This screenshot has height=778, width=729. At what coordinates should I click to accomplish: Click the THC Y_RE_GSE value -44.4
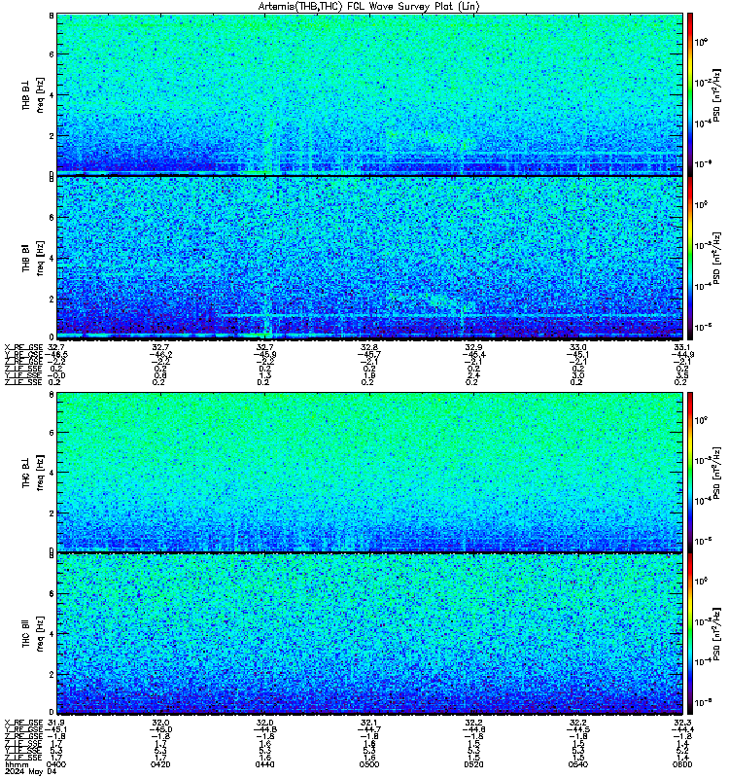(682, 729)
